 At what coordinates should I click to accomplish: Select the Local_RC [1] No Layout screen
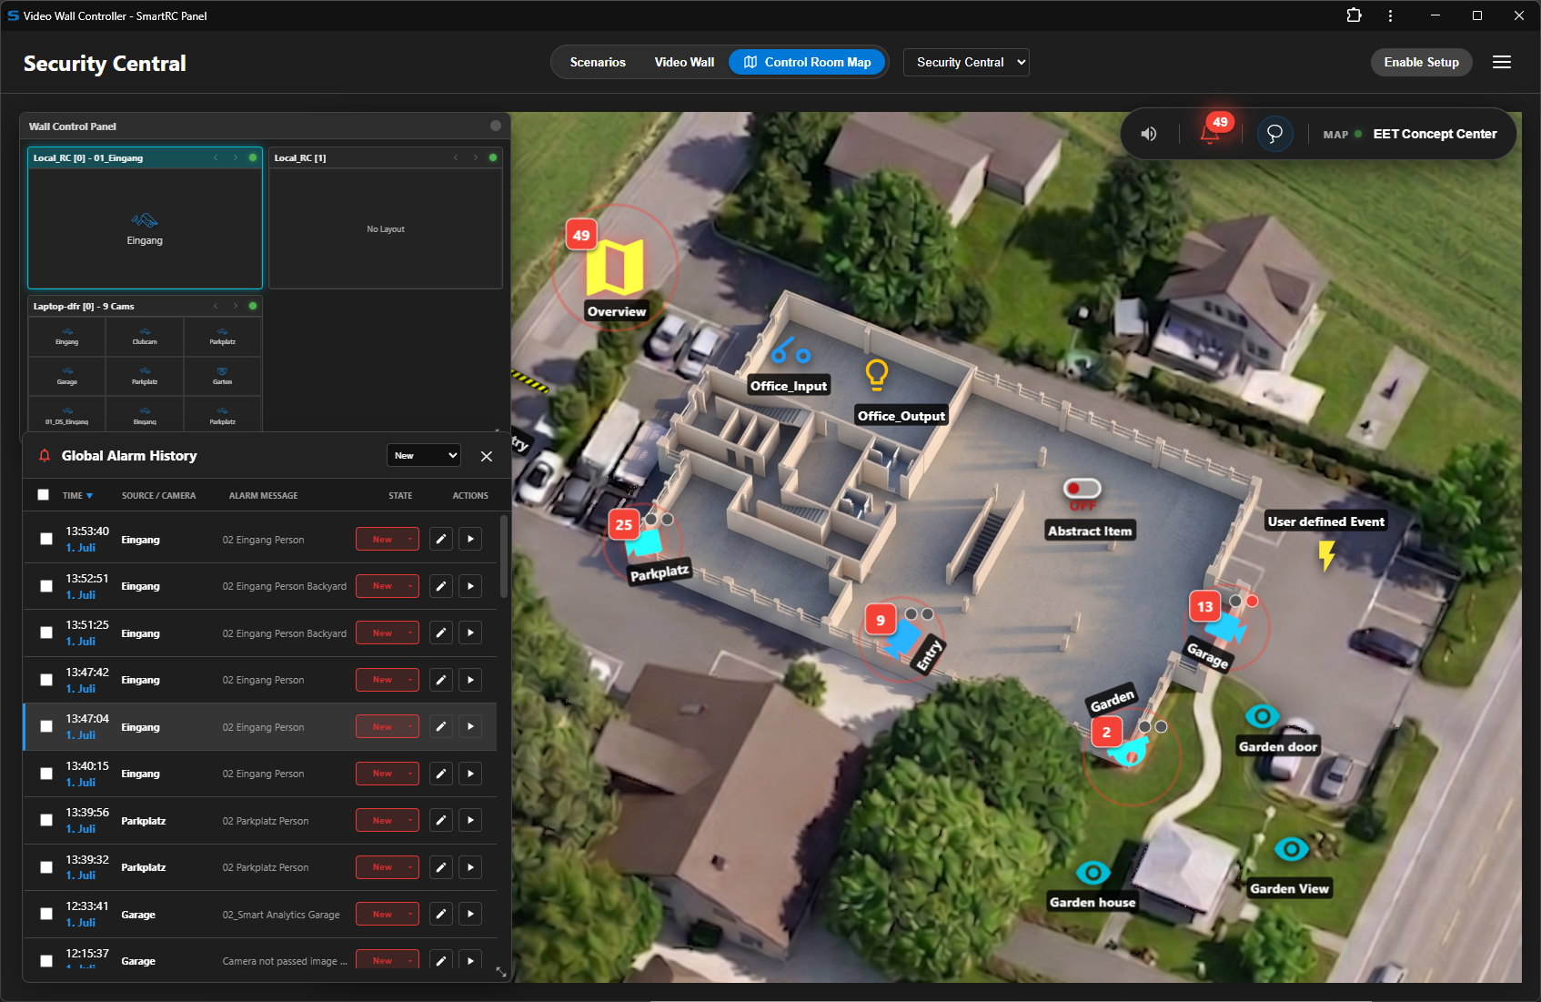386,228
